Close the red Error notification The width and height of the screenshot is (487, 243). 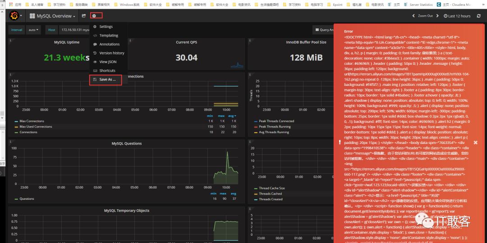[476, 142]
